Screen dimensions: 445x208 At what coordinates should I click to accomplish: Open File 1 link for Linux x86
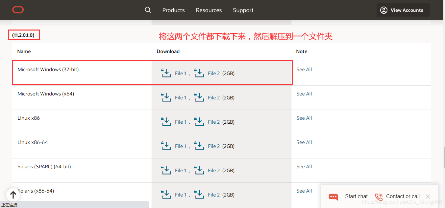click(181, 122)
